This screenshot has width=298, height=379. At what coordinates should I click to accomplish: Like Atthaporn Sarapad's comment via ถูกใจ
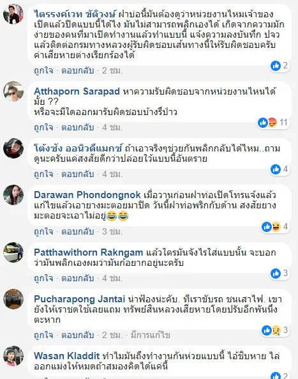(43, 127)
